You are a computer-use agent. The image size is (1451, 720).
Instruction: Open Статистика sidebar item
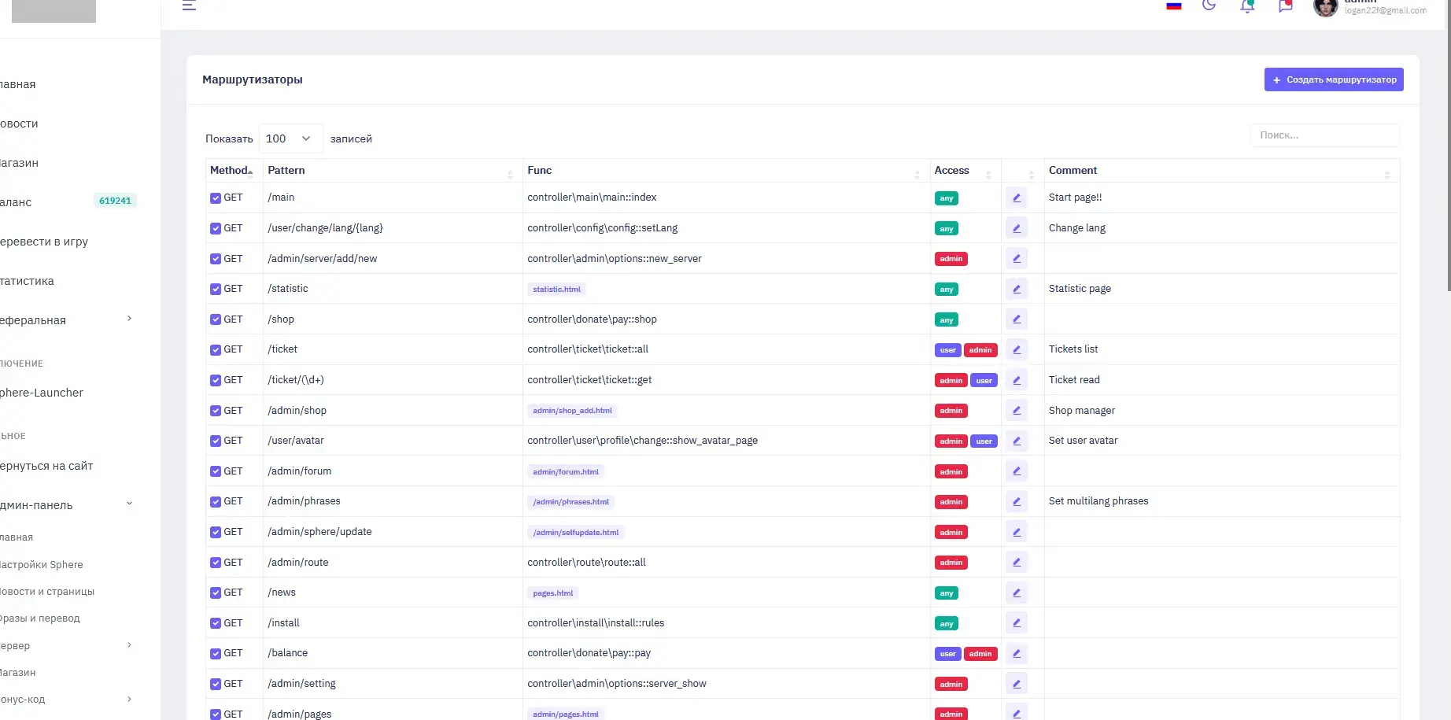(27, 281)
